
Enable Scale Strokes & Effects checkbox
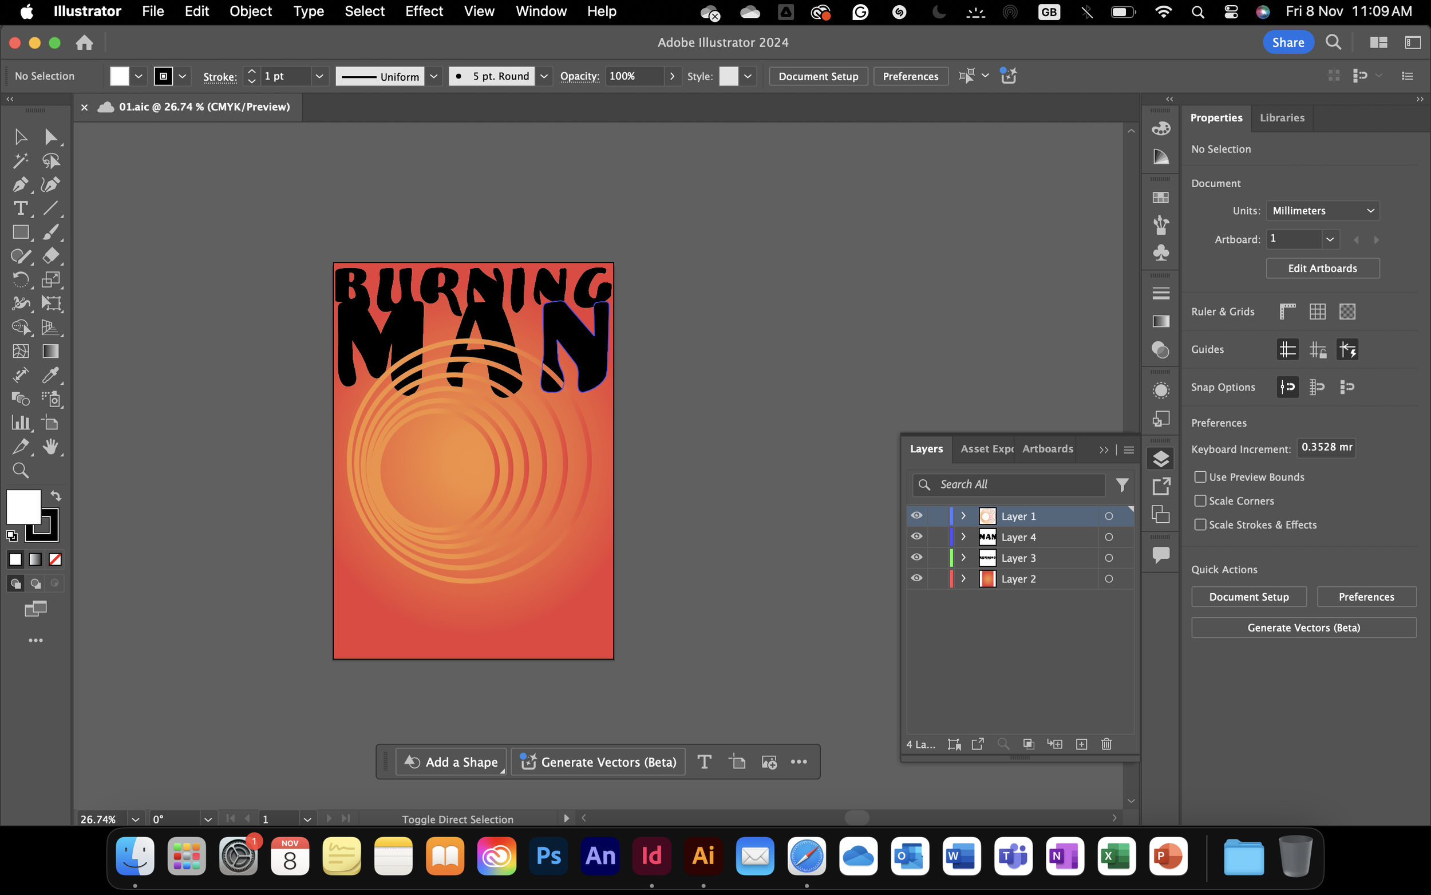pos(1200,525)
